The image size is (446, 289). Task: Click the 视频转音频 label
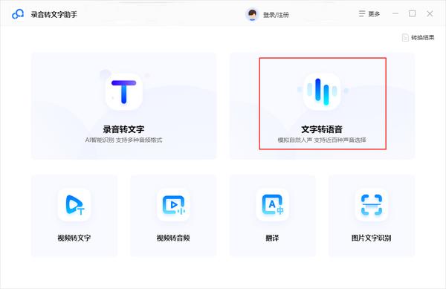[x=173, y=238]
